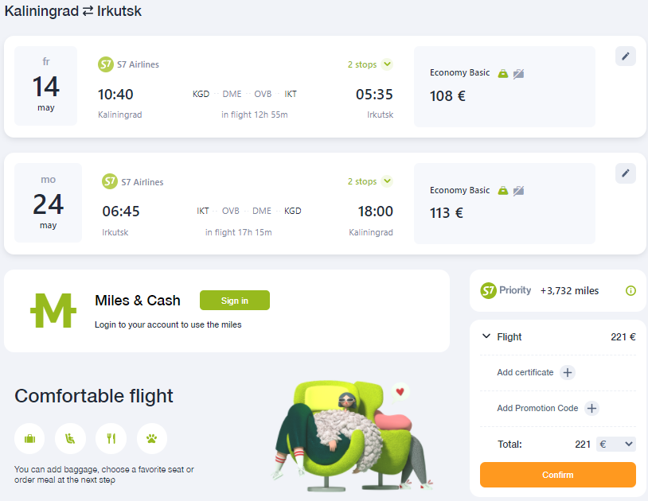Click the pet paw service icon
Image resolution: width=648 pixels, height=501 pixels.
pyautogui.click(x=152, y=438)
